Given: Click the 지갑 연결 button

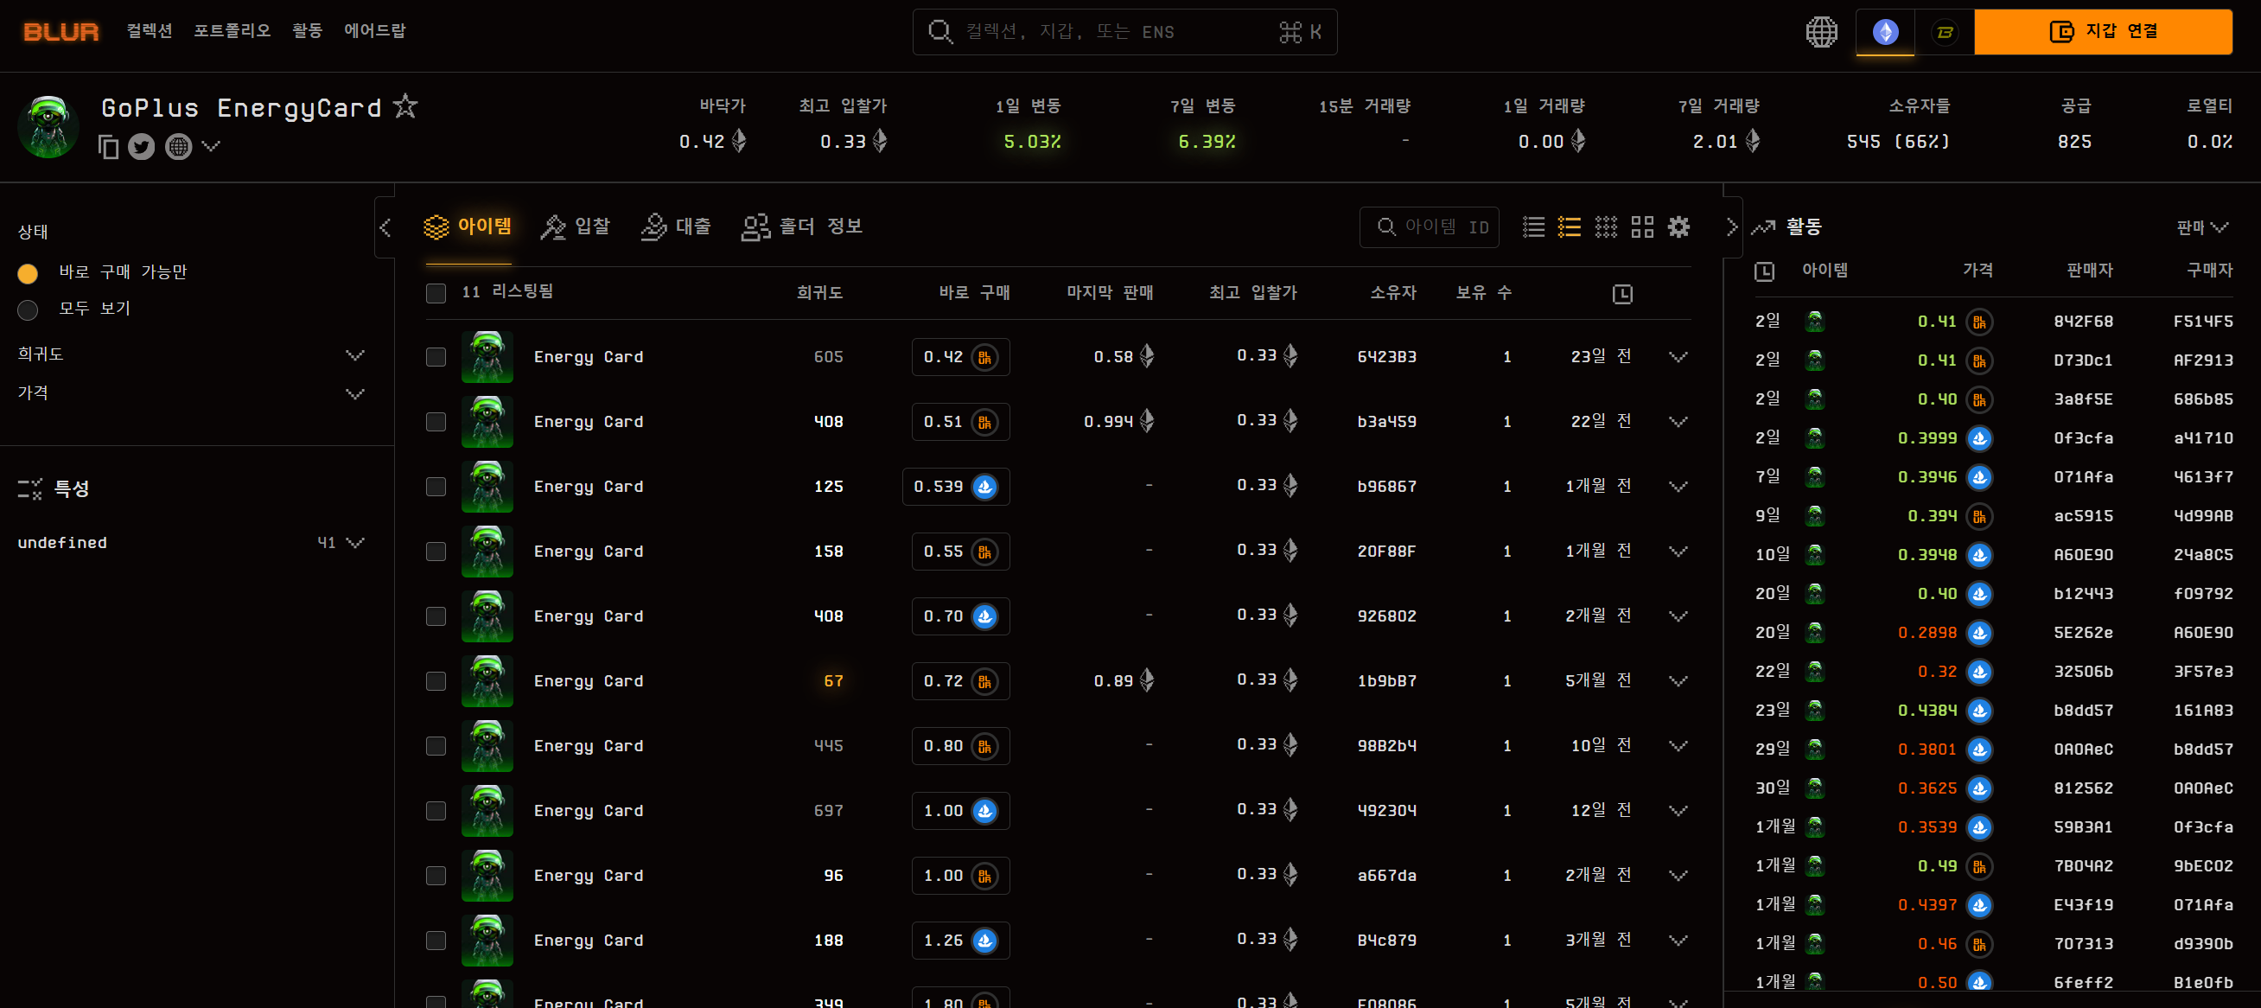Looking at the screenshot, I should tap(2102, 33).
